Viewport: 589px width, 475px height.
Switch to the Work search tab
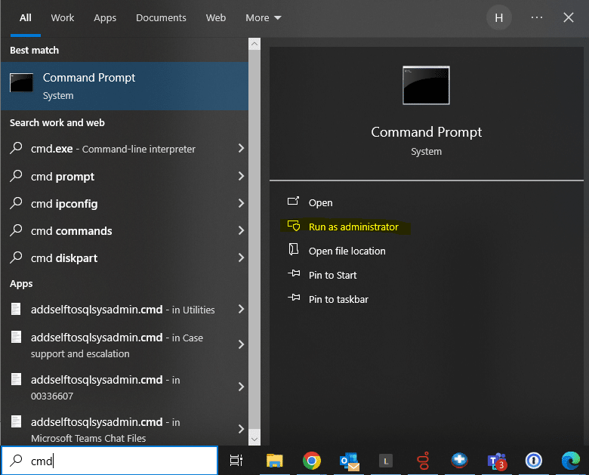(x=63, y=17)
